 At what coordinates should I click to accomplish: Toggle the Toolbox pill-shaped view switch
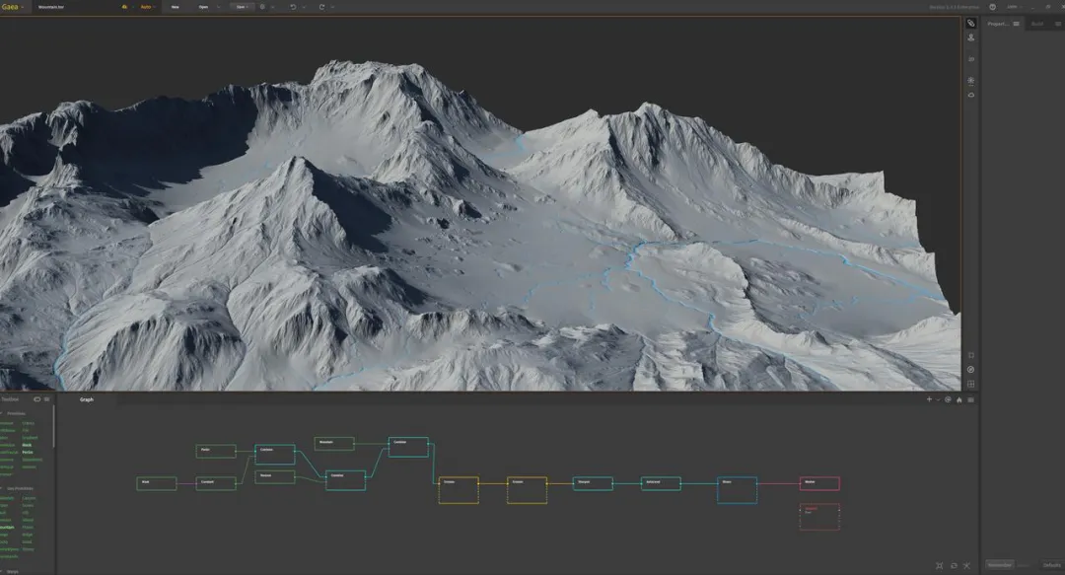(x=36, y=399)
